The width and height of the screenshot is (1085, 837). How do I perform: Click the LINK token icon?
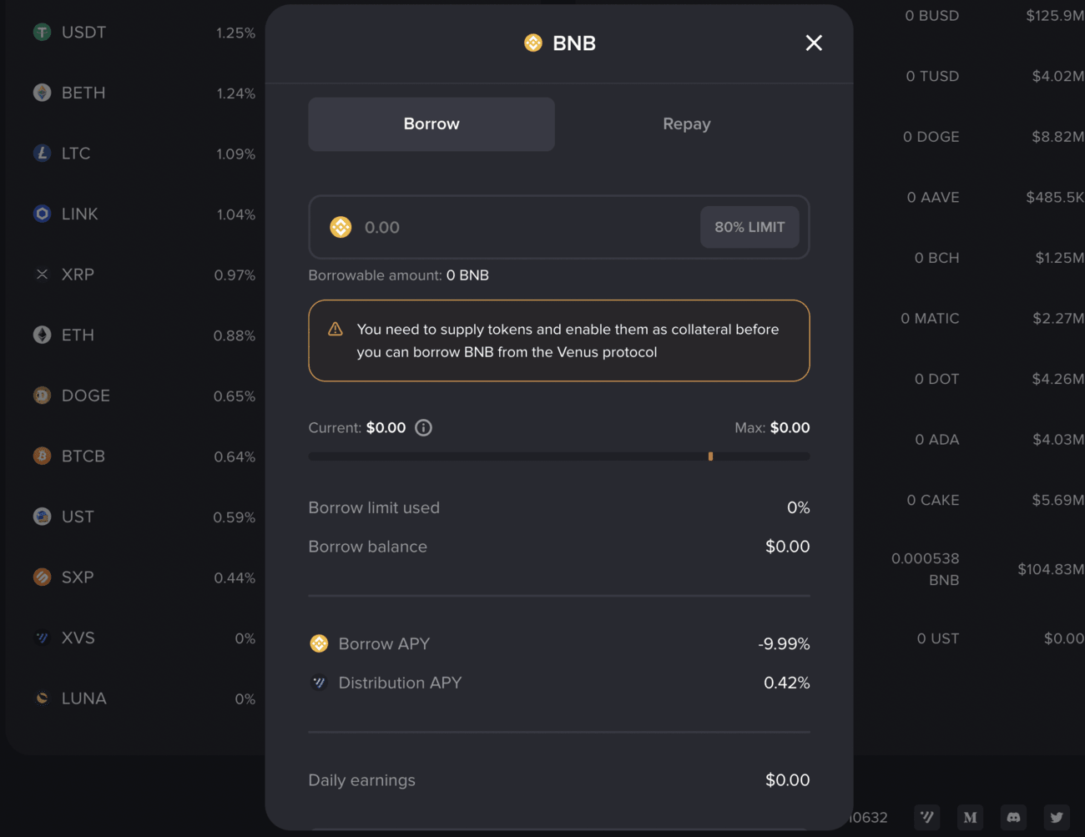pyautogui.click(x=42, y=214)
